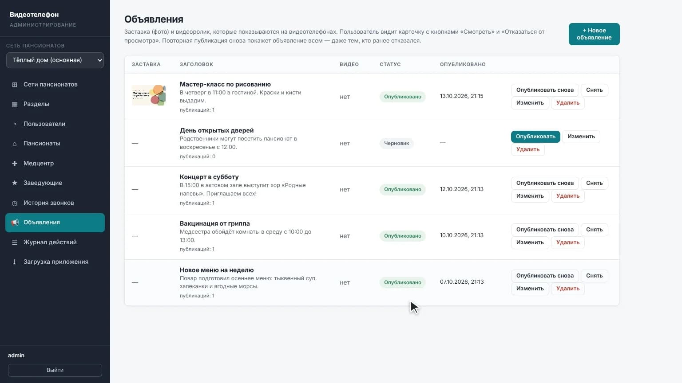682x383 pixels.
Task: Click the megaphone icon beside Объявления
Action: tap(15, 223)
